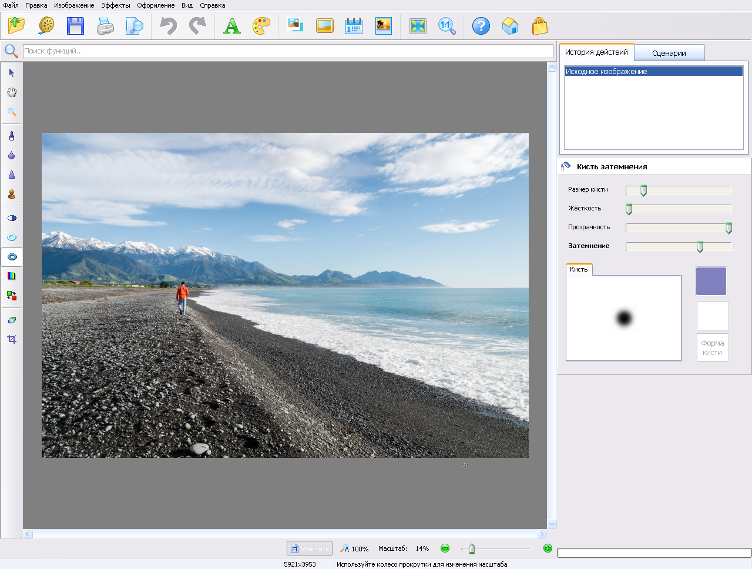Click the open photo folder icon

coord(17,26)
